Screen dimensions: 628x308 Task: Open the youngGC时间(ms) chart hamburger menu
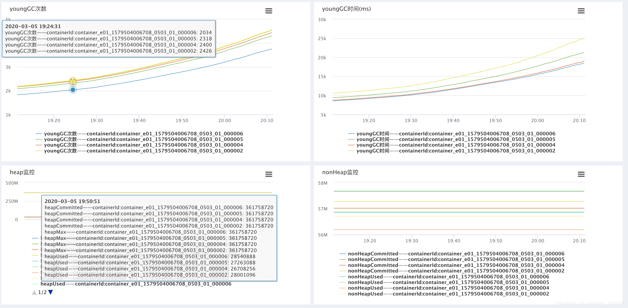(581, 11)
